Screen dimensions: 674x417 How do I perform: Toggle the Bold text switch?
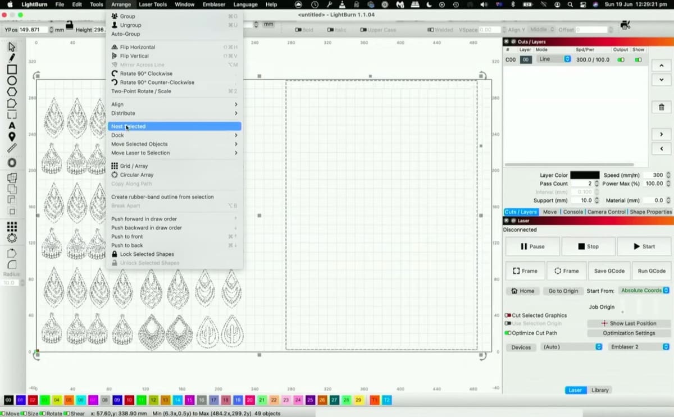[299, 30]
